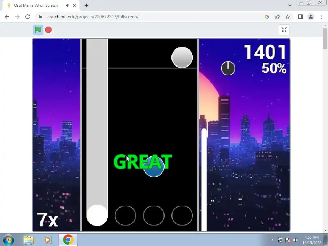Click the address bar URL

[x=92, y=17]
